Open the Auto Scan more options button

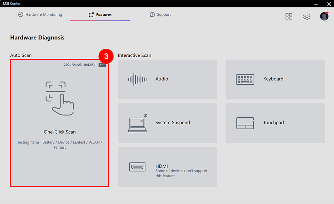click(x=102, y=65)
